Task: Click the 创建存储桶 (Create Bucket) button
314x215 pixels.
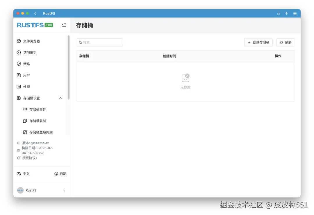Action: pos(258,42)
